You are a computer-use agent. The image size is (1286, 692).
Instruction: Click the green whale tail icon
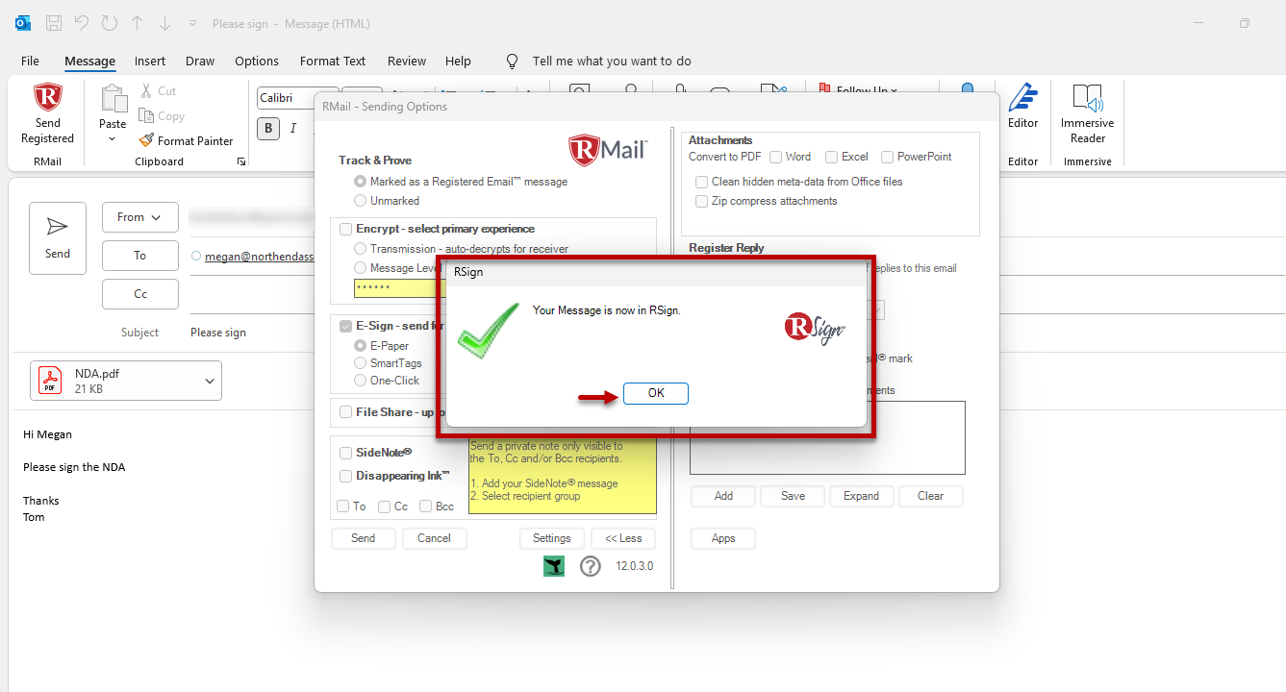pos(554,566)
